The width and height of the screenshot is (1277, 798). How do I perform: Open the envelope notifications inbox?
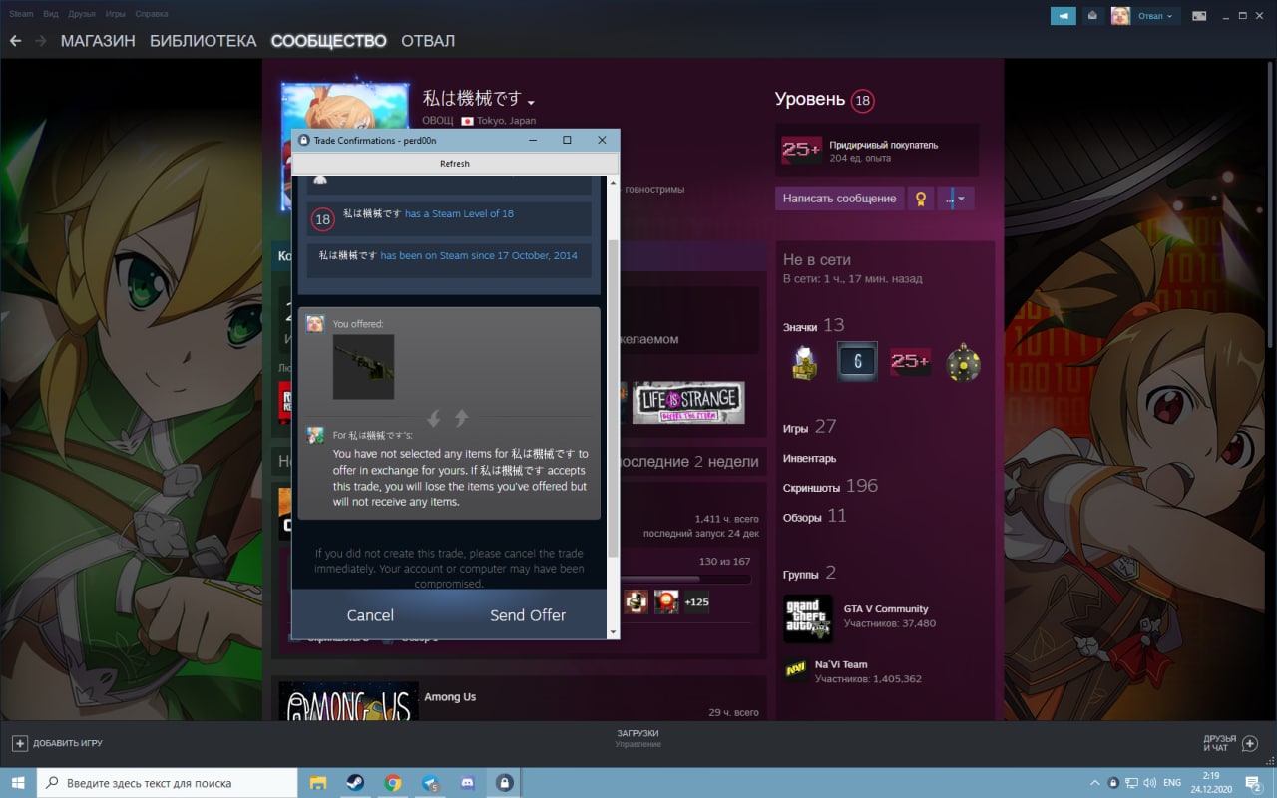pyautogui.click(x=1092, y=15)
